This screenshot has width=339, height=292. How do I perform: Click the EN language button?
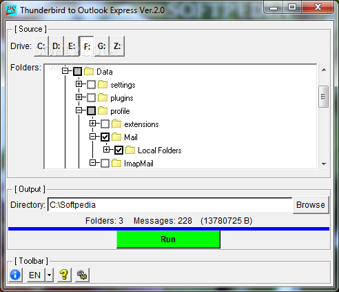tap(36, 275)
